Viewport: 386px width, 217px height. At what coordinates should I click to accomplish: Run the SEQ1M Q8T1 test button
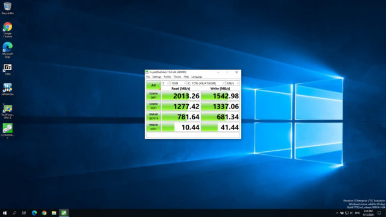[x=153, y=96]
